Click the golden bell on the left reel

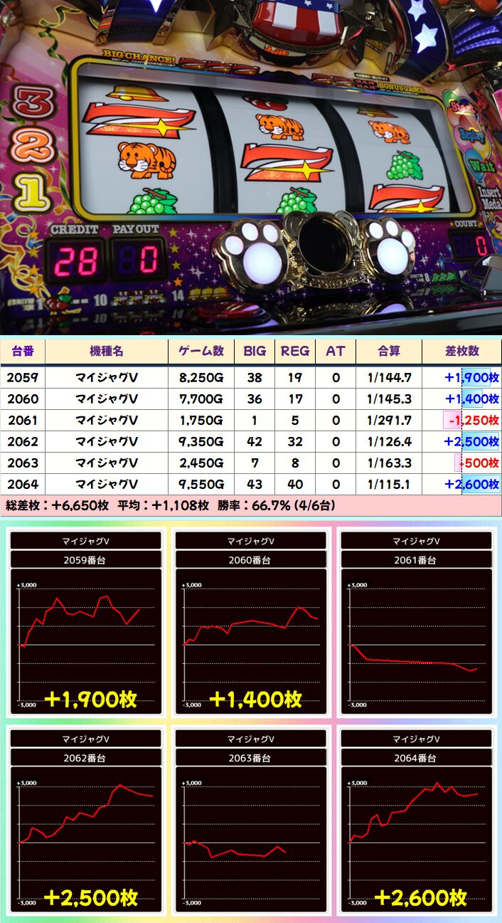click(x=128, y=93)
